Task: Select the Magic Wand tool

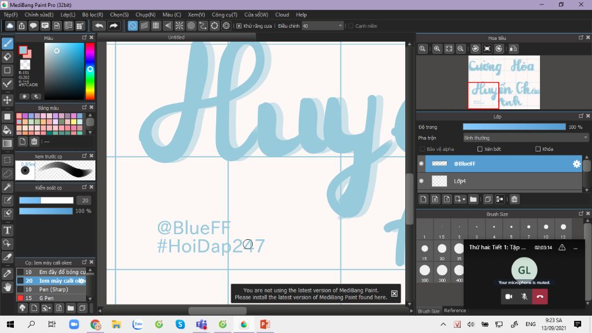Action: click(7, 187)
